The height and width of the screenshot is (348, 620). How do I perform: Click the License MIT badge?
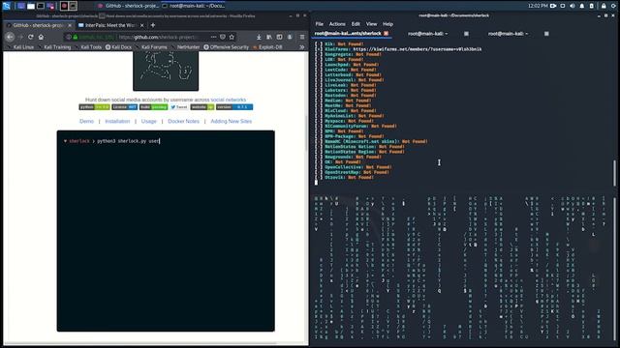125,107
